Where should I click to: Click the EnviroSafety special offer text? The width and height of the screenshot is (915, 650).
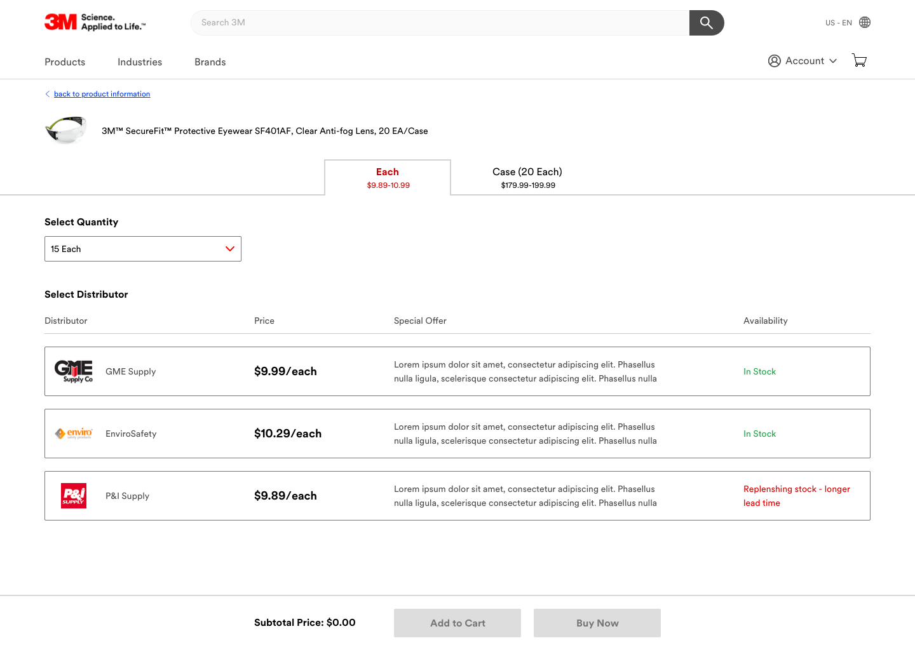pos(525,434)
